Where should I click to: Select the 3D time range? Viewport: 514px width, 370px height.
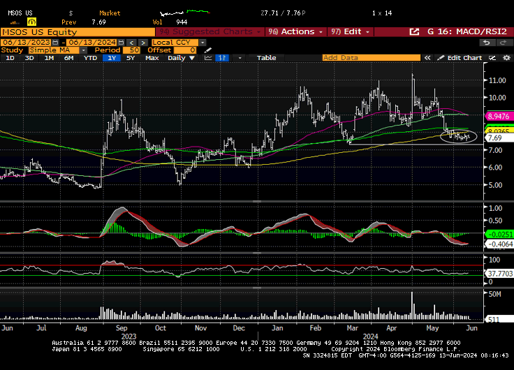point(29,58)
